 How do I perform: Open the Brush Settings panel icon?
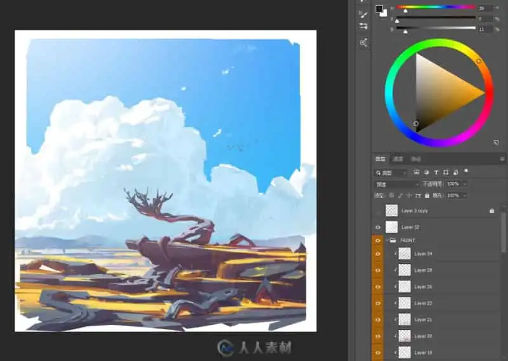[x=363, y=15]
